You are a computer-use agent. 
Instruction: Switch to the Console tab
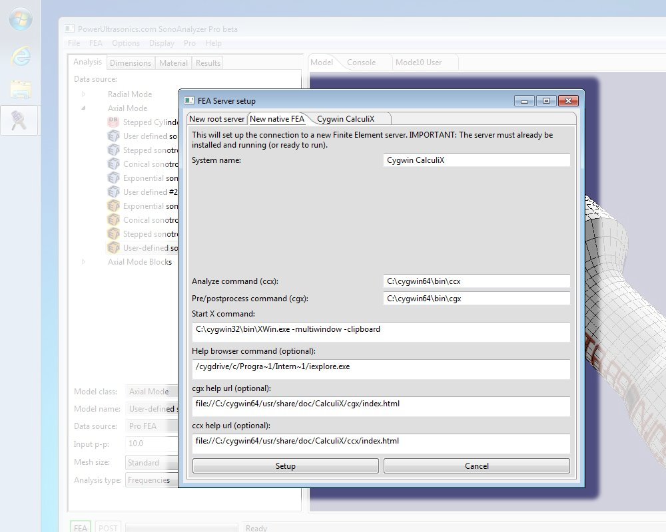coord(361,63)
